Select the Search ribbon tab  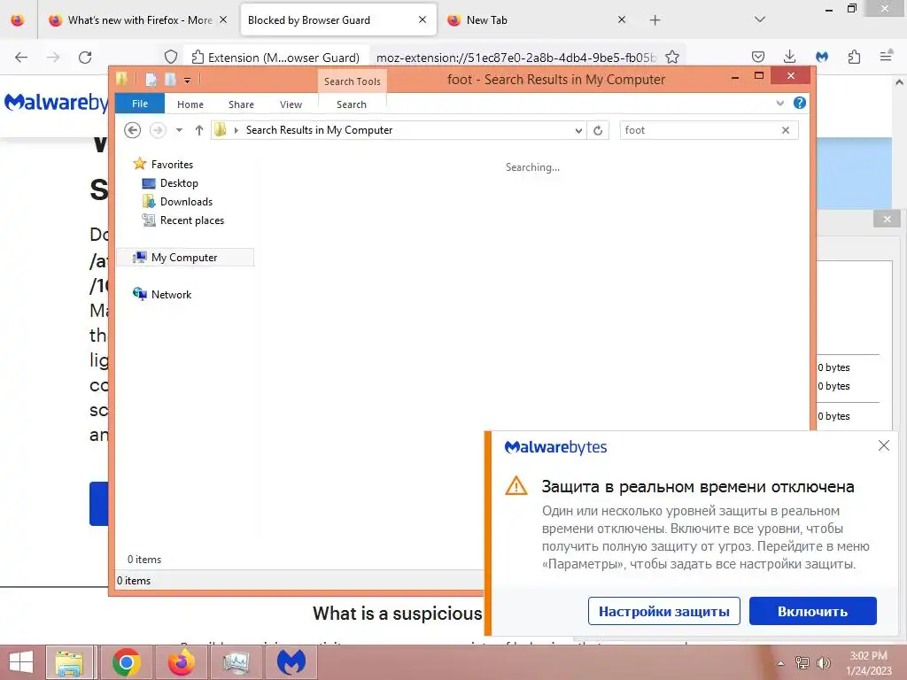pyautogui.click(x=352, y=104)
